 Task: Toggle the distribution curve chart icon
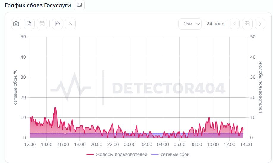pyautogui.click(x=57, y=24)
